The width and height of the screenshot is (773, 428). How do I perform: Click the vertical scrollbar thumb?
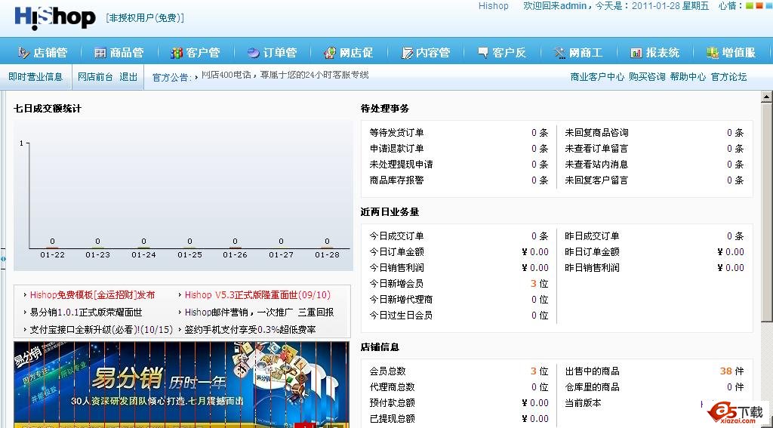[766, 213]
